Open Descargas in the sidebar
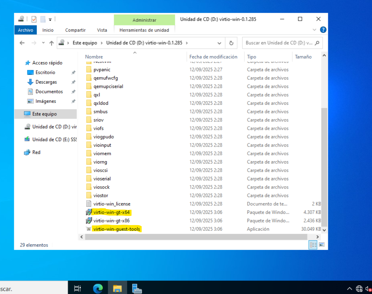The width and height of the screenshot is (372, 294). (x=46, y=82)
